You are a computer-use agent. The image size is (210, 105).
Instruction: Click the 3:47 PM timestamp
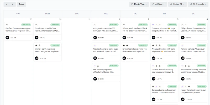[x=159, y=58]
